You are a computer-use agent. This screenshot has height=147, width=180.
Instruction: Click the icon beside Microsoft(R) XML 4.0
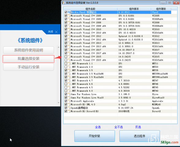69,104
